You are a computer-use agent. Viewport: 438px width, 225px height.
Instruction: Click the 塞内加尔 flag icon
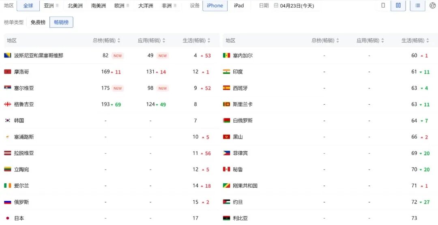coord(227,55)
